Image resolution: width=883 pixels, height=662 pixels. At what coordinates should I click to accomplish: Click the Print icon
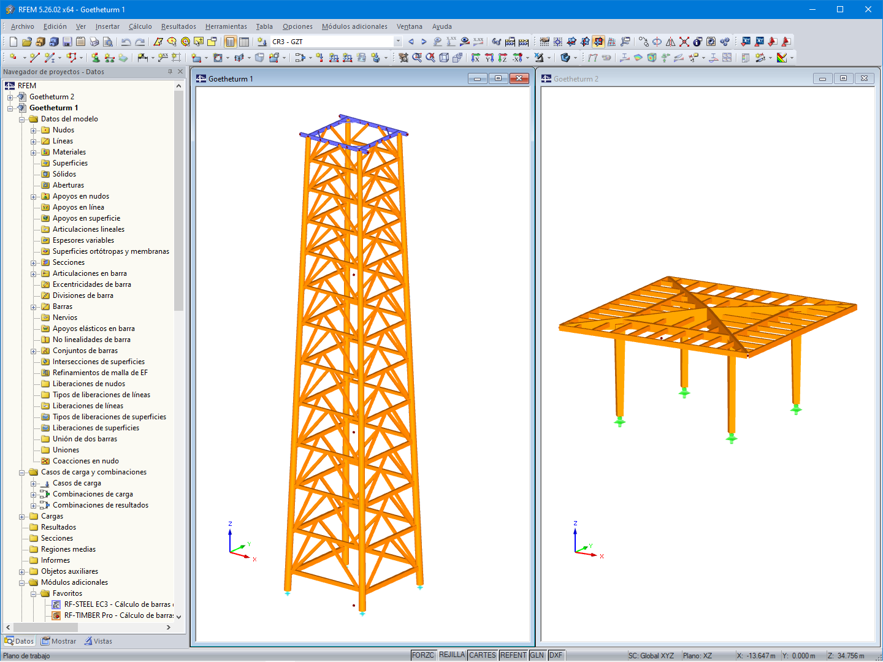coord(95,42)
